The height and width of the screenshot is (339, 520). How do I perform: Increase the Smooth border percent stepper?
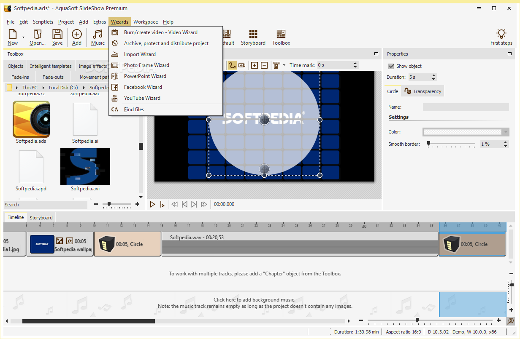pos(506,142)
